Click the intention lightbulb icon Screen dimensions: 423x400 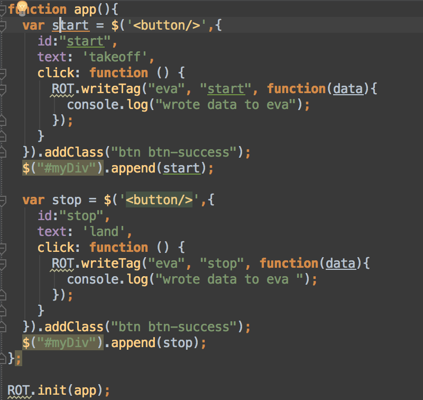(22, 6)
